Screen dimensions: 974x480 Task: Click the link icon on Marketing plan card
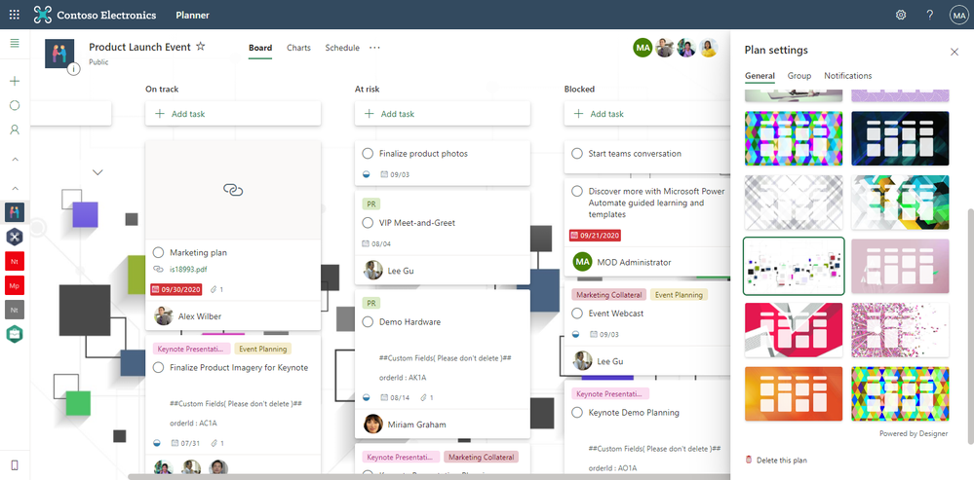pos(233,190)
